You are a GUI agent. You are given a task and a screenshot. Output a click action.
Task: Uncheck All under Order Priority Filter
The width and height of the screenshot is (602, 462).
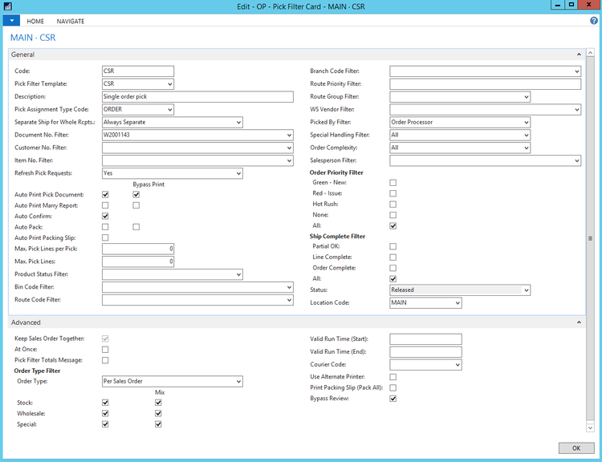tap(393, 225)
